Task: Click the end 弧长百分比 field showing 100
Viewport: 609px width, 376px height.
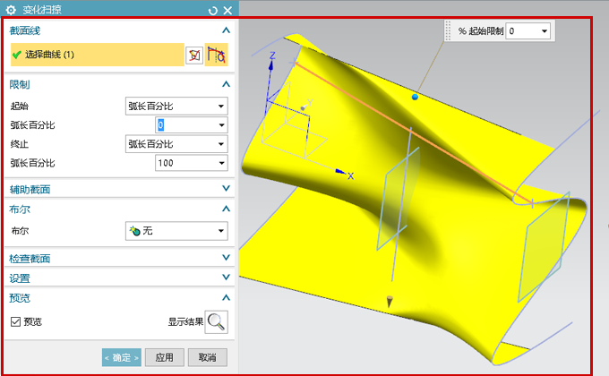Action: (176, 163)
